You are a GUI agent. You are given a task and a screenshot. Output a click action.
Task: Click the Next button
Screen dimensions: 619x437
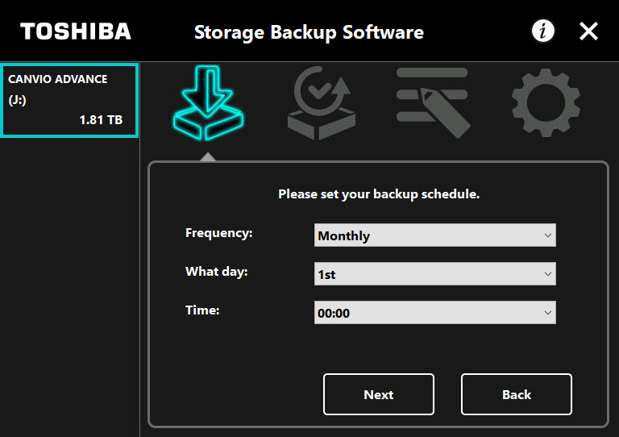[379, 394]
